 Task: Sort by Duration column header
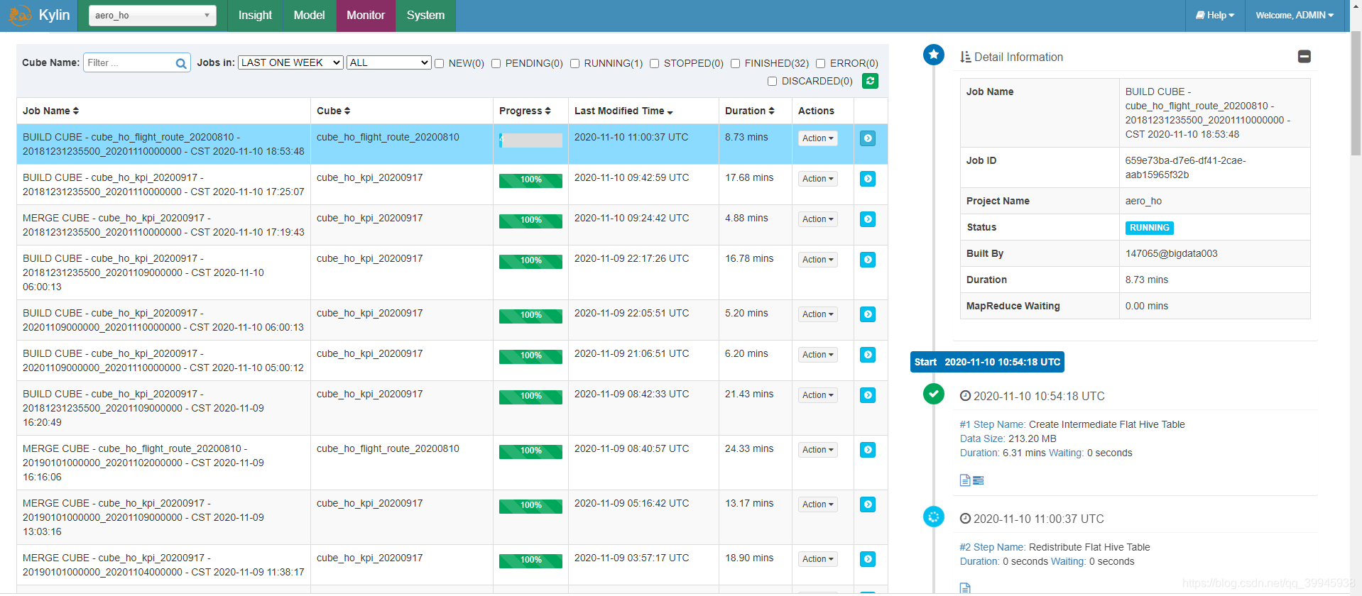point(749,111)
